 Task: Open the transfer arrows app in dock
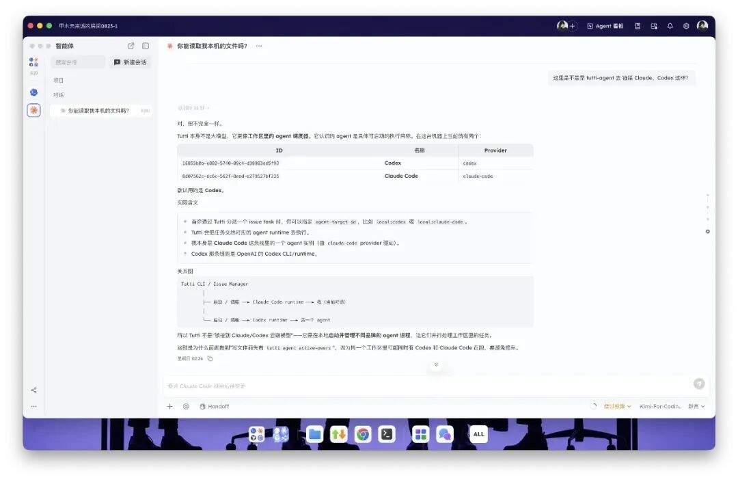[339, 434]
